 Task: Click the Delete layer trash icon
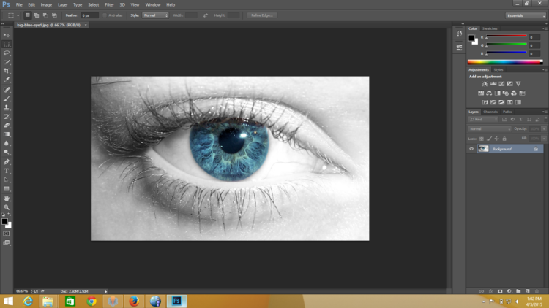coord(537,291)
